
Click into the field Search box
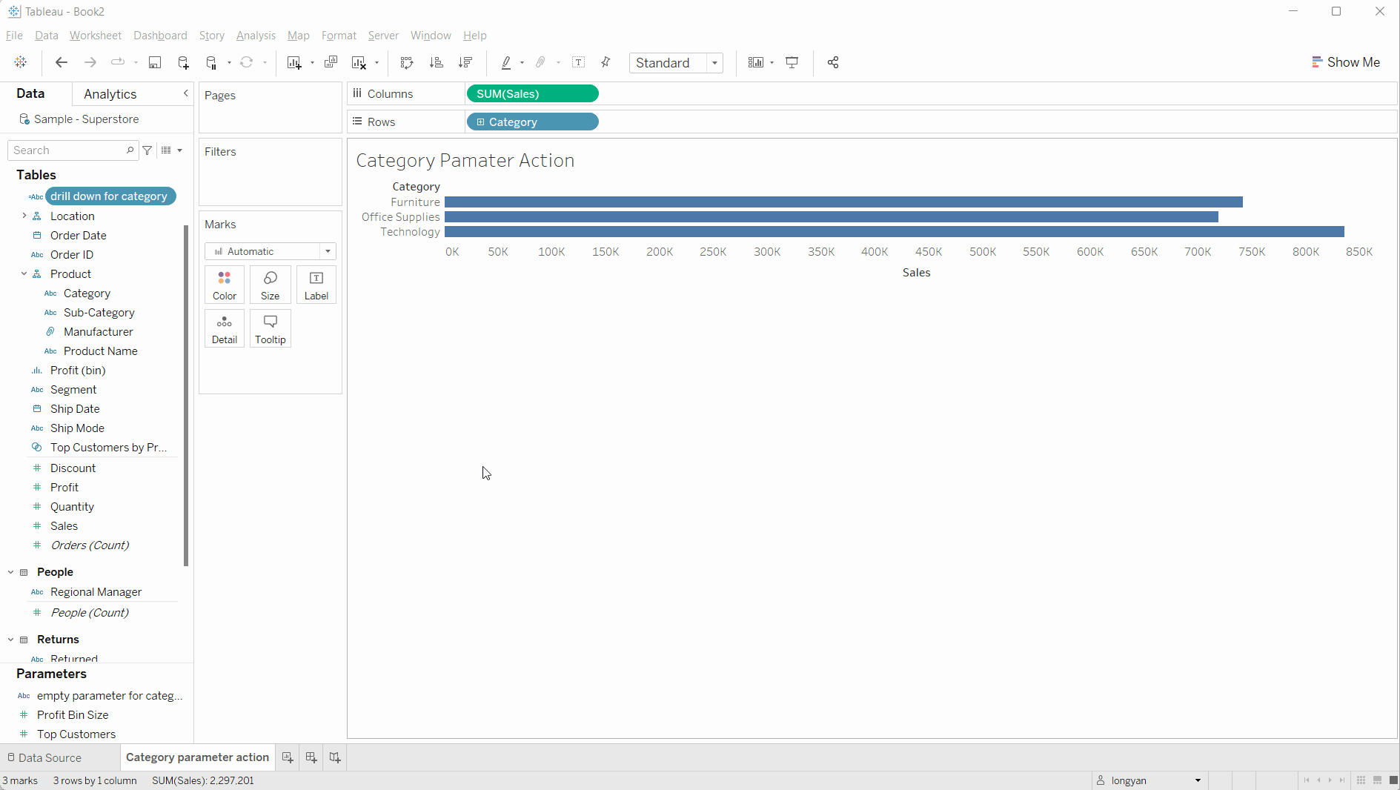[x=73, y=150]
